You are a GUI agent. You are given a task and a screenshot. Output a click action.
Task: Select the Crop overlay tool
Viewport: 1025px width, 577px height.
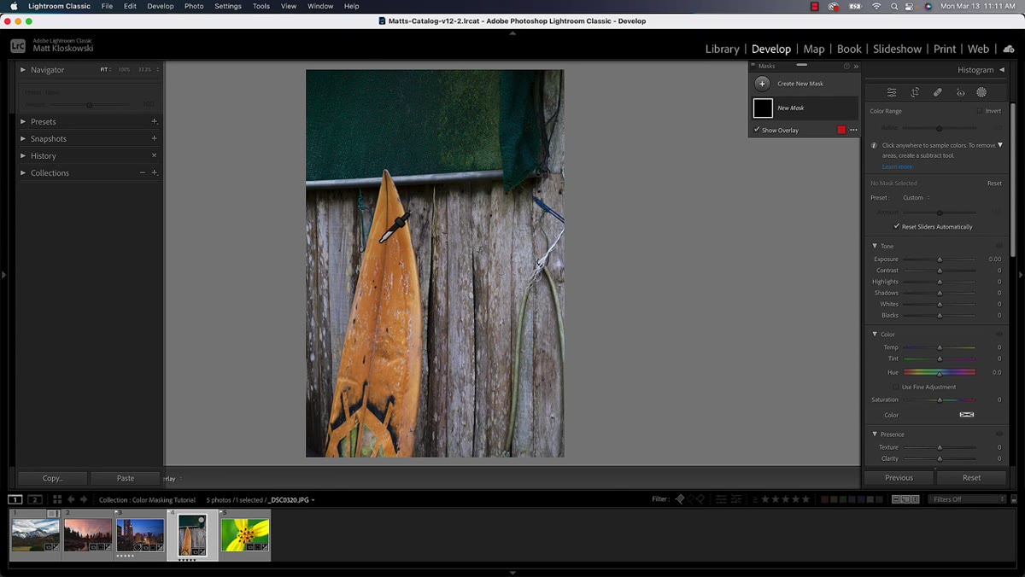coord(915,92)
